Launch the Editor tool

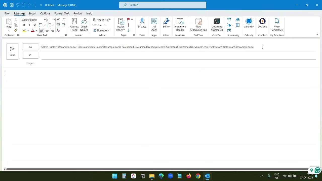click(166, 23)
